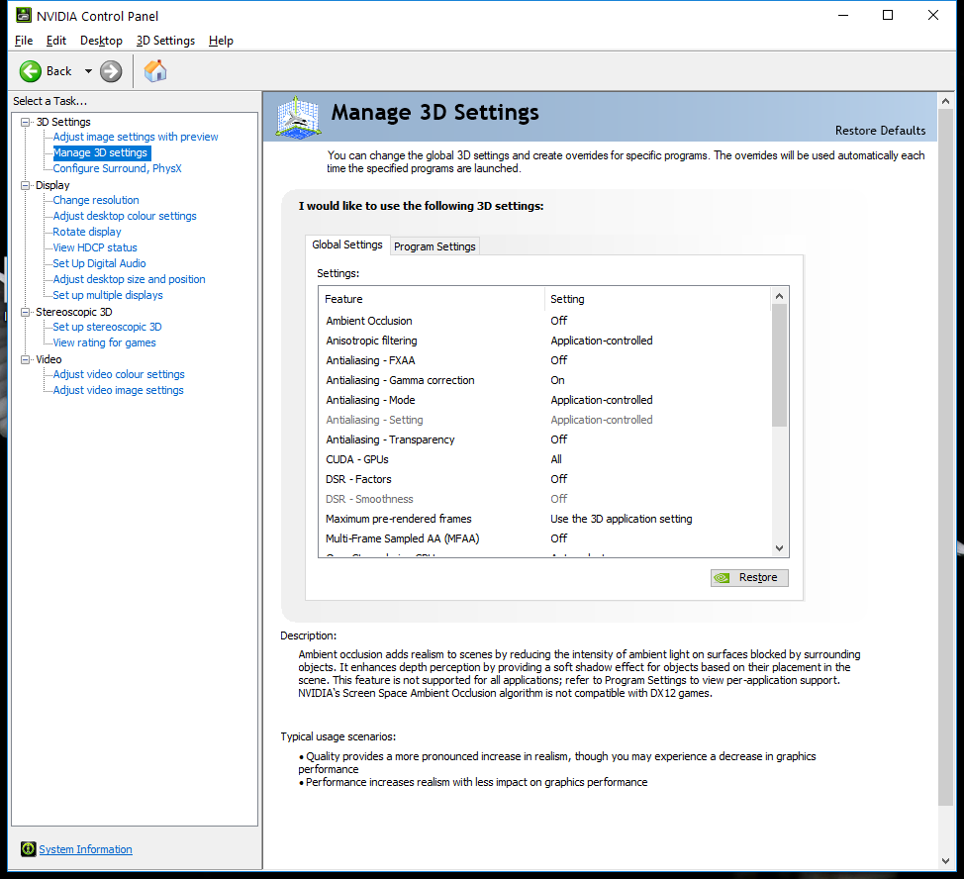964x879 pixels.
Task: Click the All value for CUDA - GPUs
Action: 556,459
